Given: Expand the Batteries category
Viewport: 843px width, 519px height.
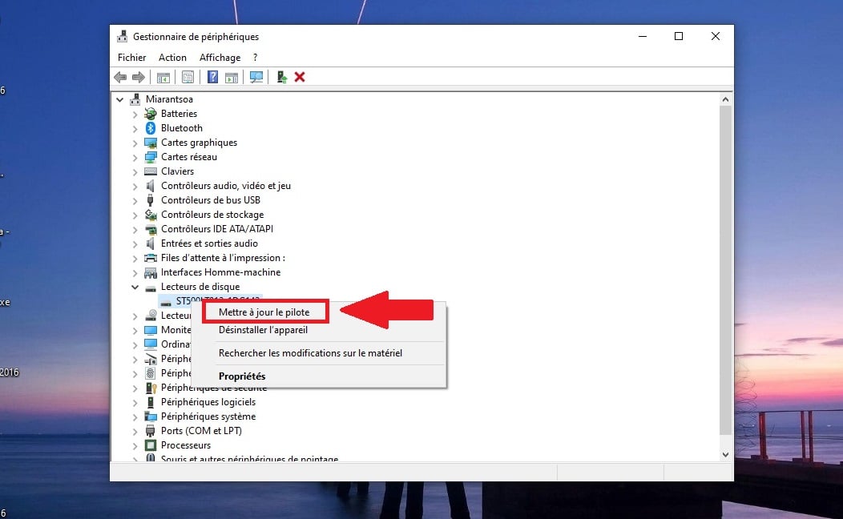Looking at the screenshot, I should [135, 114].
